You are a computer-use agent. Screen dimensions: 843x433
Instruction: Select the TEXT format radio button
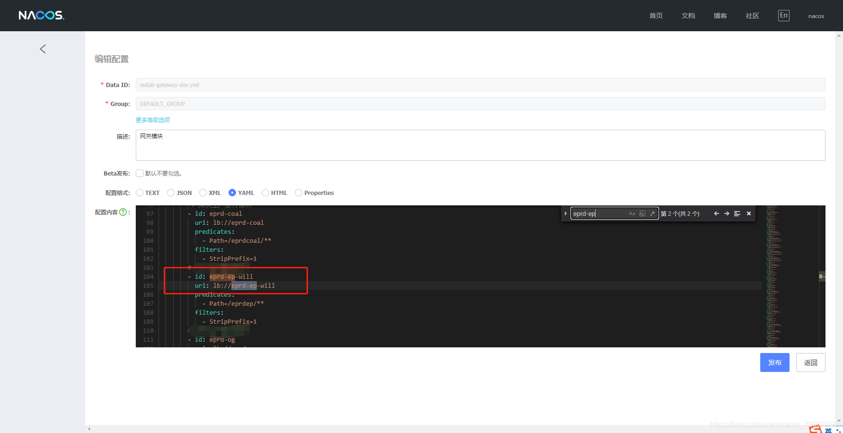click(x=140, y=193)
